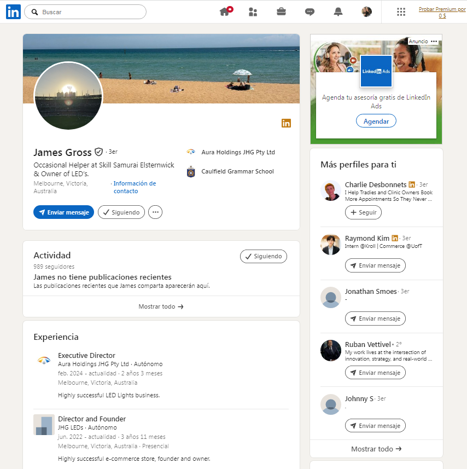Click Jonathan Smoes' default avatar
The image size is (467, 469).
[x=331, y=298]
